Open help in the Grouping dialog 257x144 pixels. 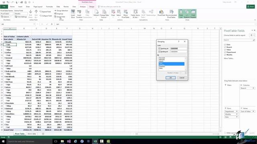click(179, 42)
